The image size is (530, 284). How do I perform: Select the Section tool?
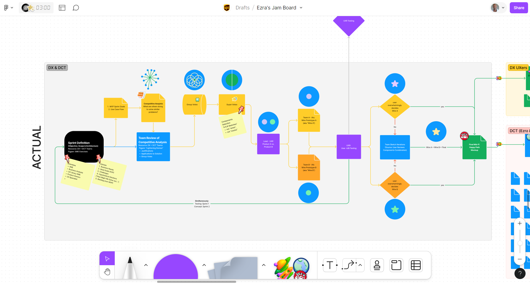pyautogui.click(x=396, y=265)
